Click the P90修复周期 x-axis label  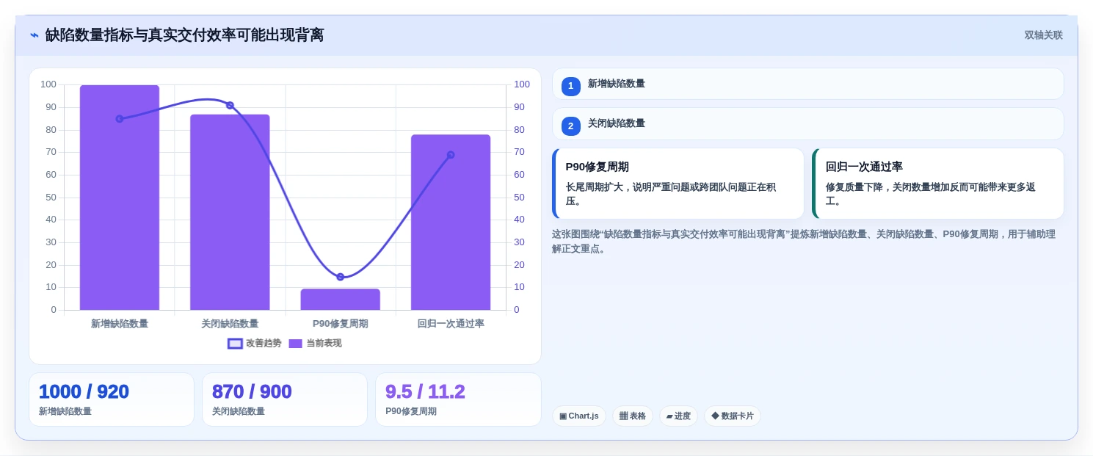pyautogui.click(x=341, y=324)
